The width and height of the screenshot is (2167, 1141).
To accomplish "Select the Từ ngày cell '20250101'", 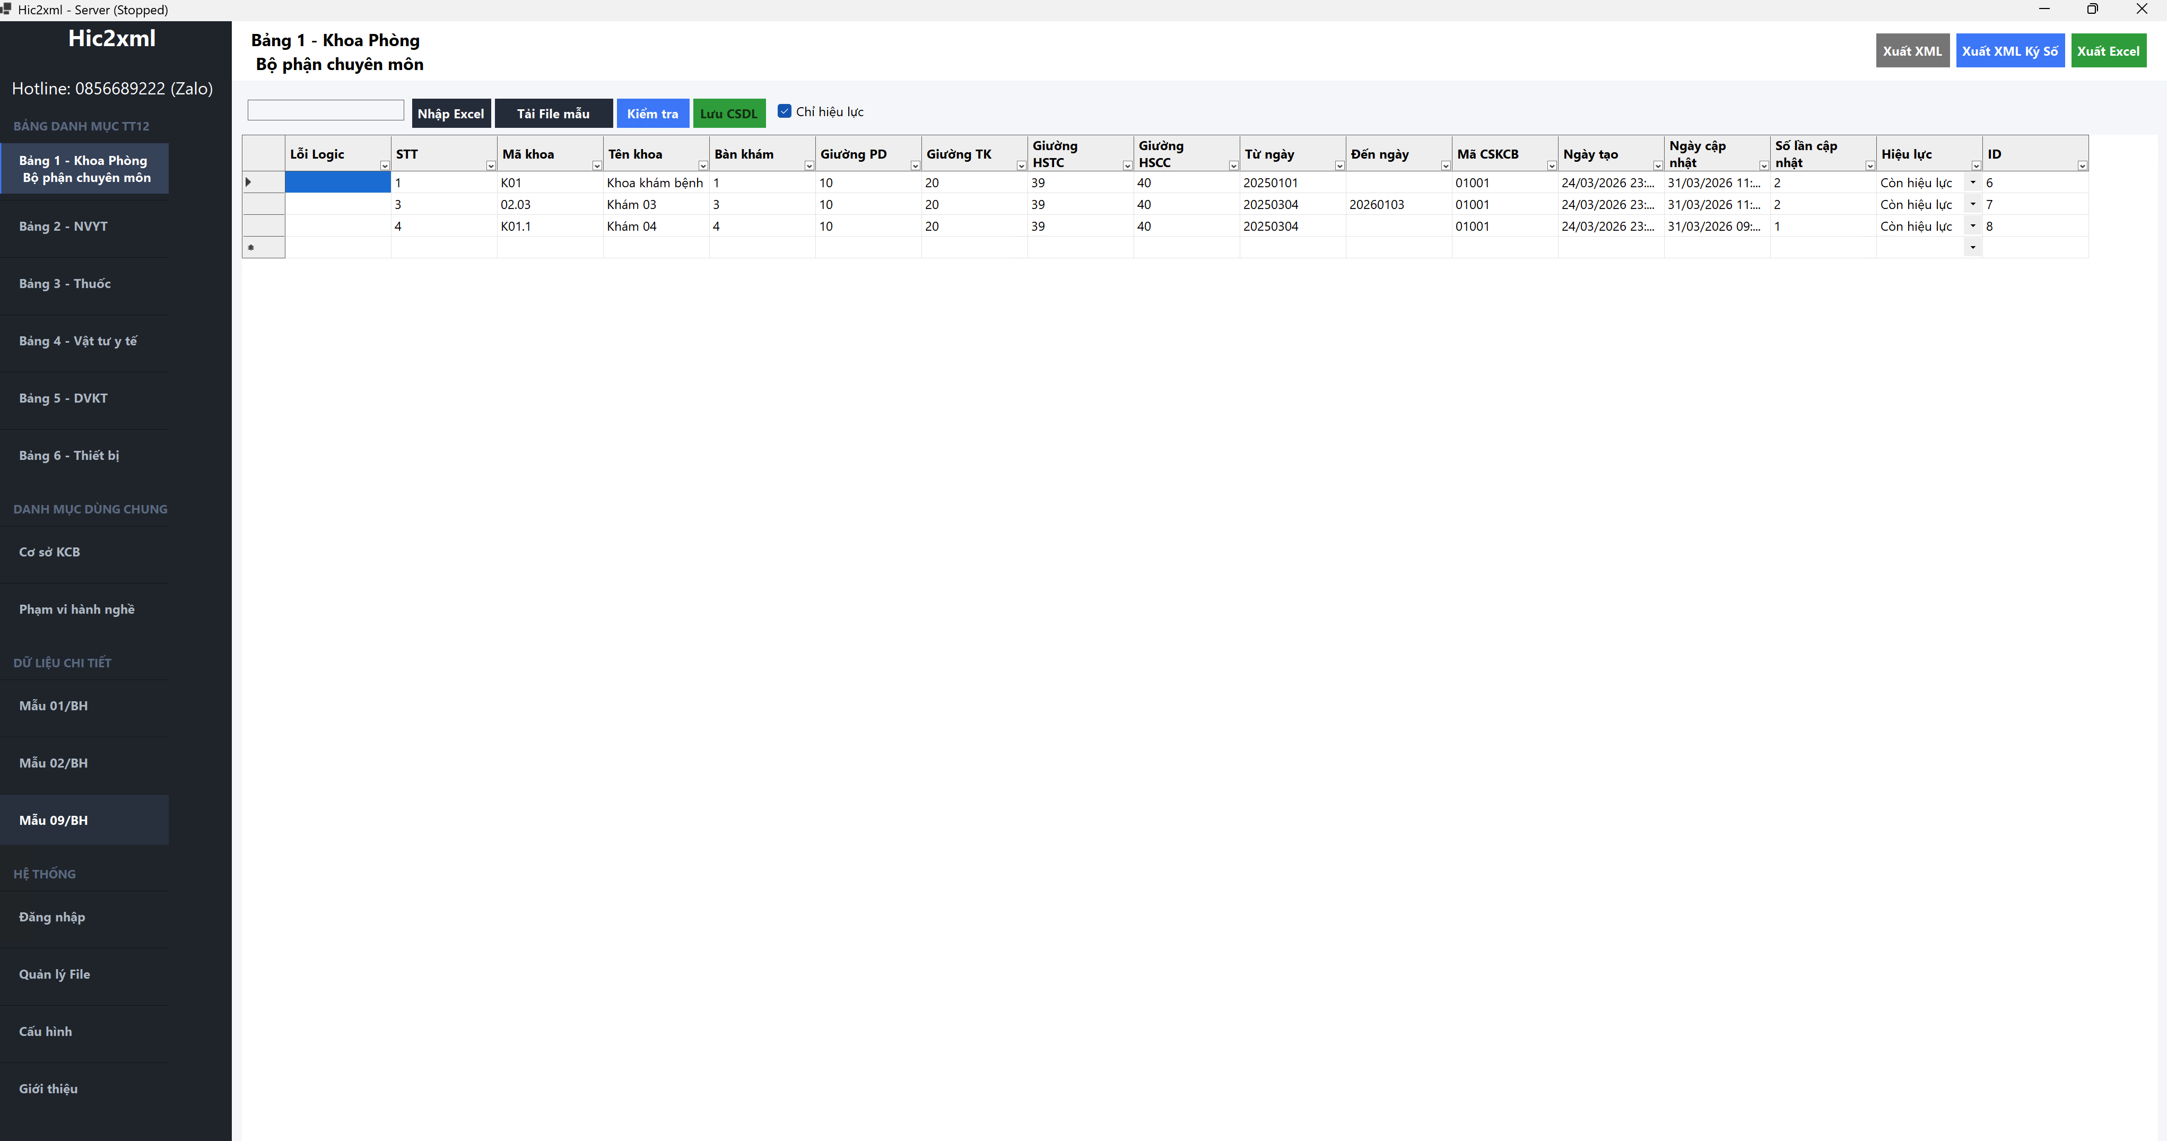I will pos(1292,182).
